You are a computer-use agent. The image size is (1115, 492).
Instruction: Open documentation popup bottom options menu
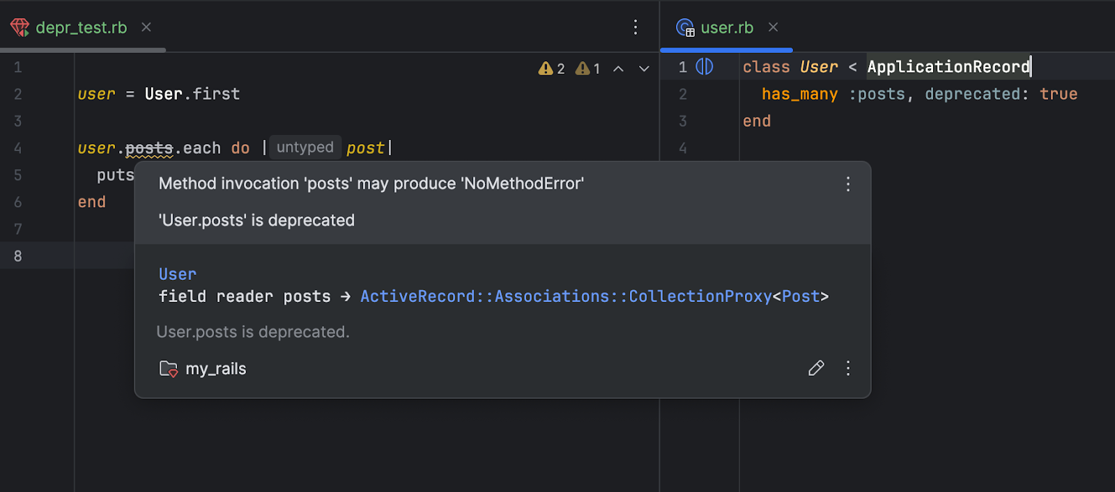847,368
